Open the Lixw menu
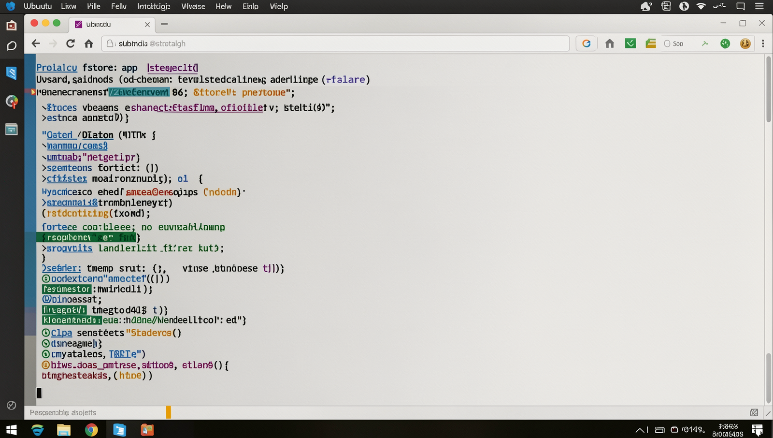Image resolution: width=773 pixels, height=438 pixels. 69,6
